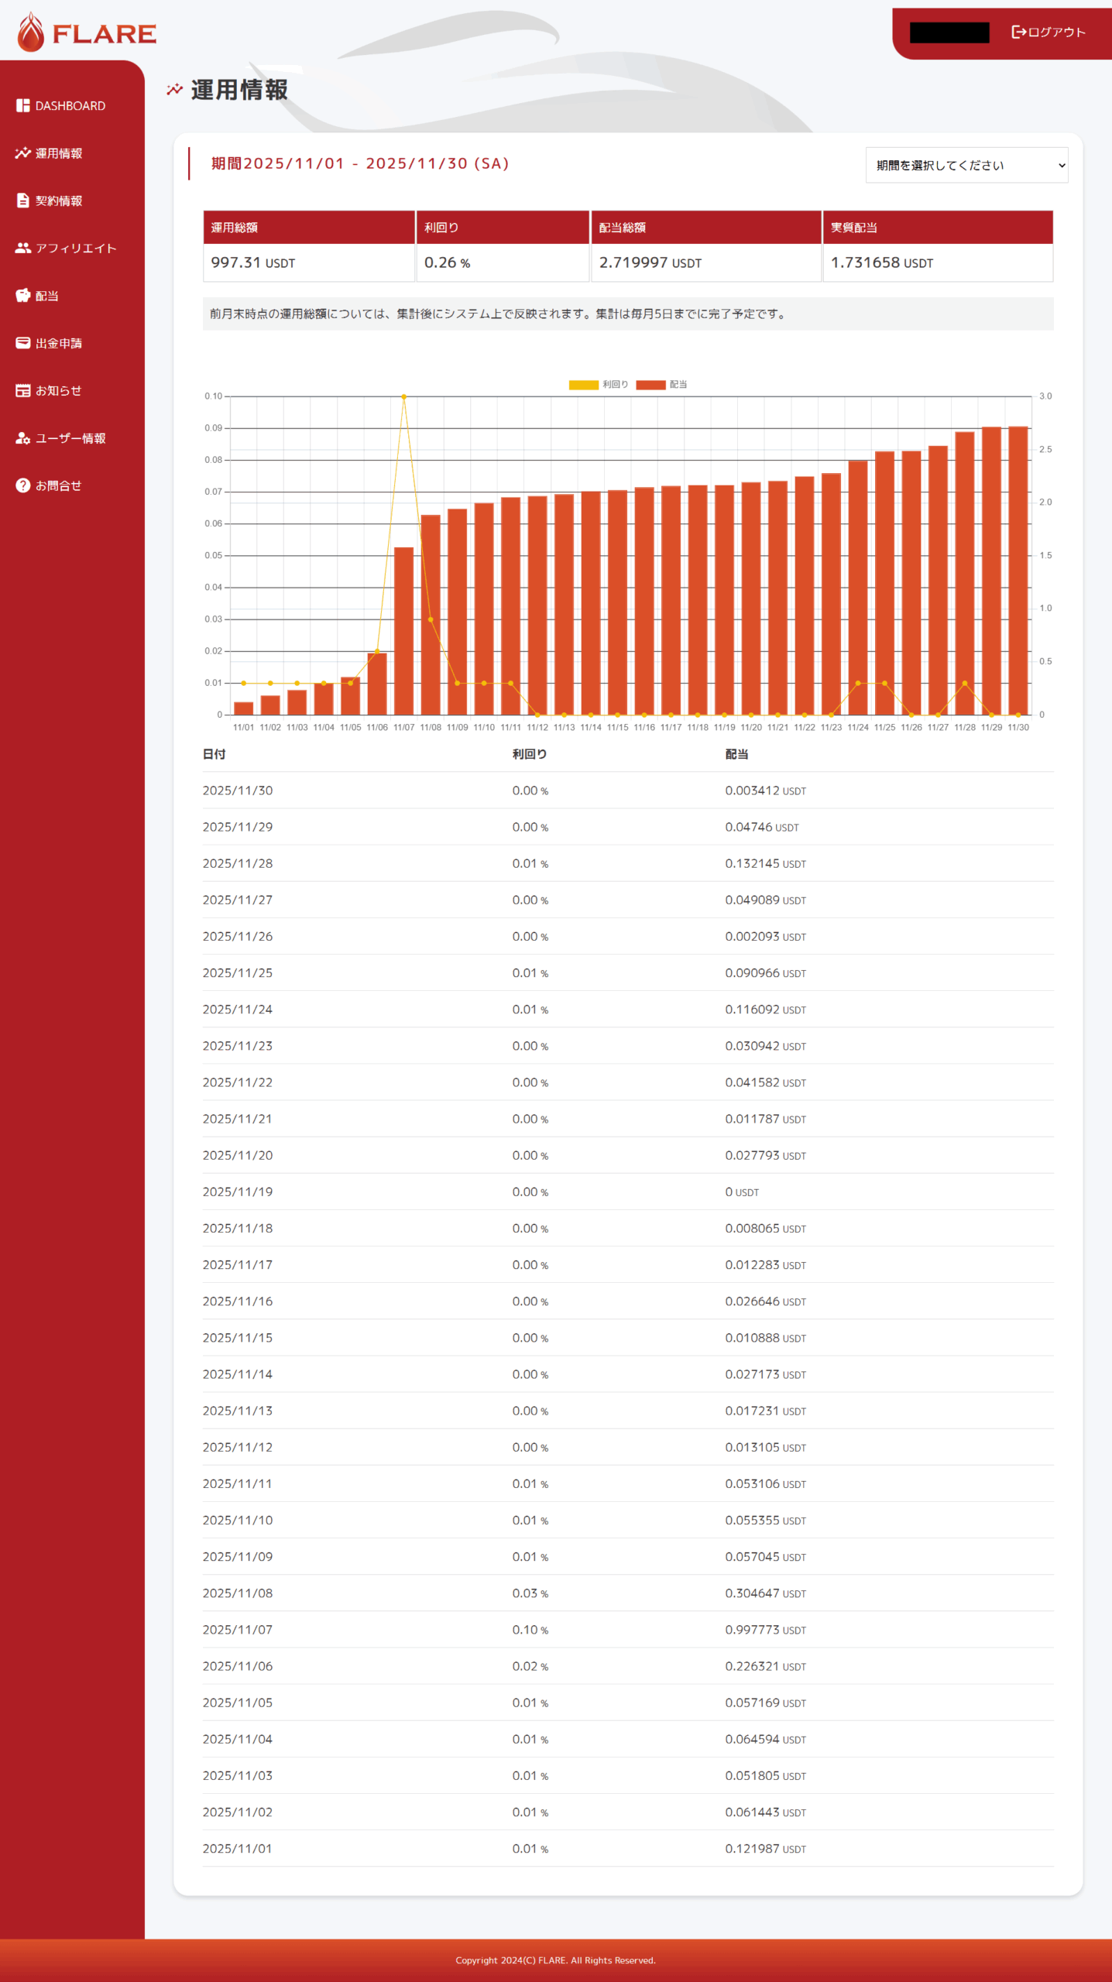Open 運用情報 in the sidebar menu
The width and height of the screenshot is (1112, 1982).
59,153
